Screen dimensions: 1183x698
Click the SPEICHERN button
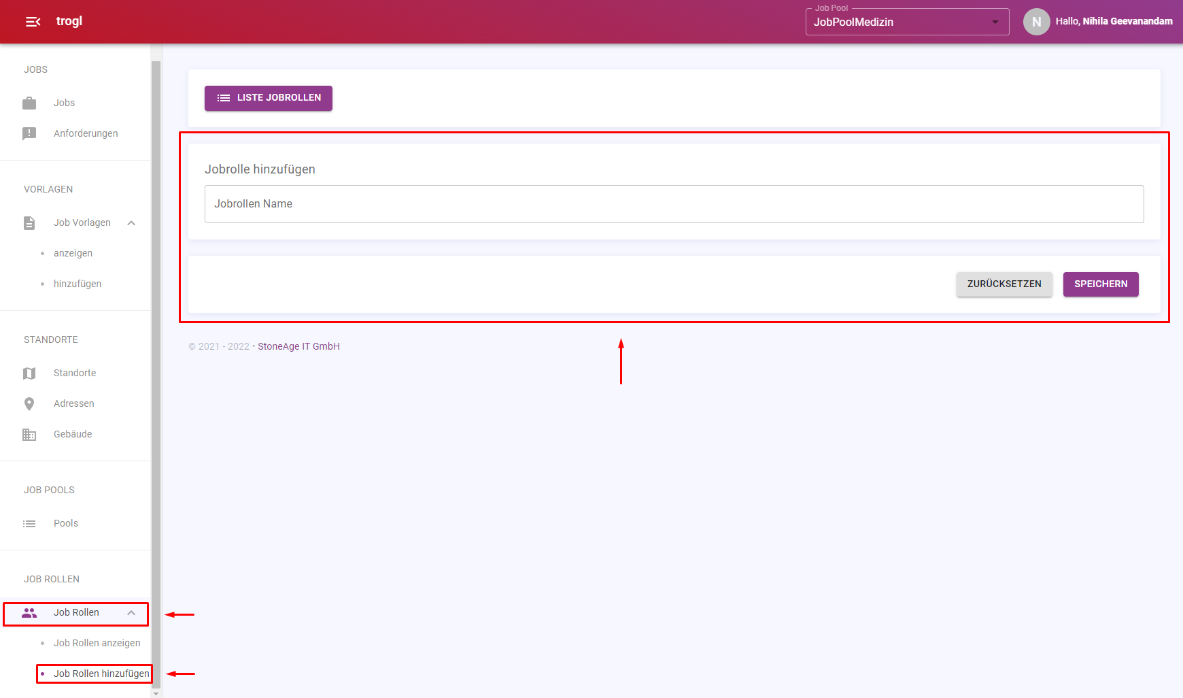pos(1101,284)
